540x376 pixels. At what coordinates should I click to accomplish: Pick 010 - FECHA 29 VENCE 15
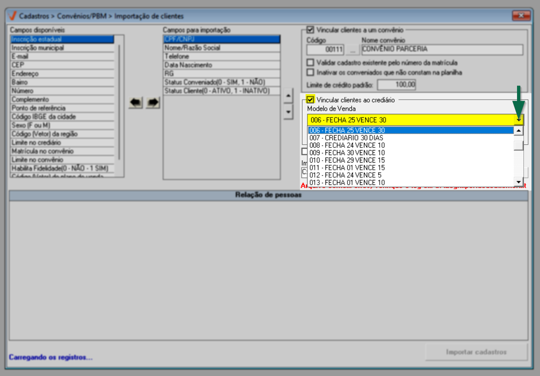[x=410, y=160]
